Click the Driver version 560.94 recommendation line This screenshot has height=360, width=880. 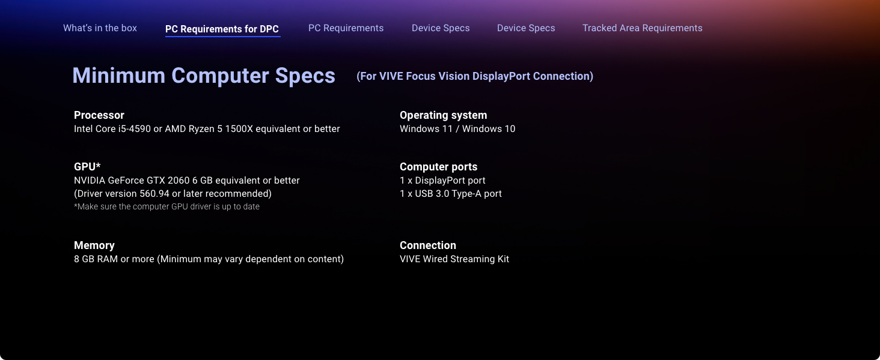coord(173,193)
